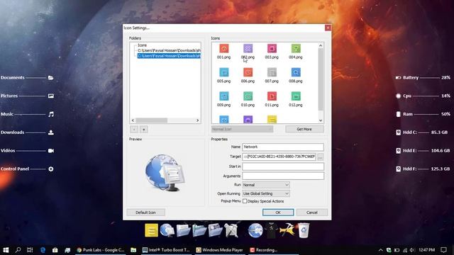
Task: Open the Run dropdown set to Normal
Action: [x=266, y=185]
